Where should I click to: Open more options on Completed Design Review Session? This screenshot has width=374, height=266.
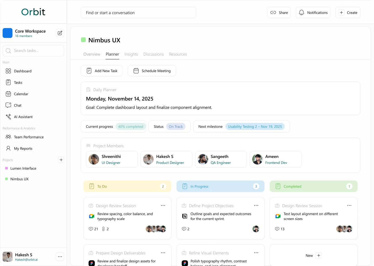point(349,205)
